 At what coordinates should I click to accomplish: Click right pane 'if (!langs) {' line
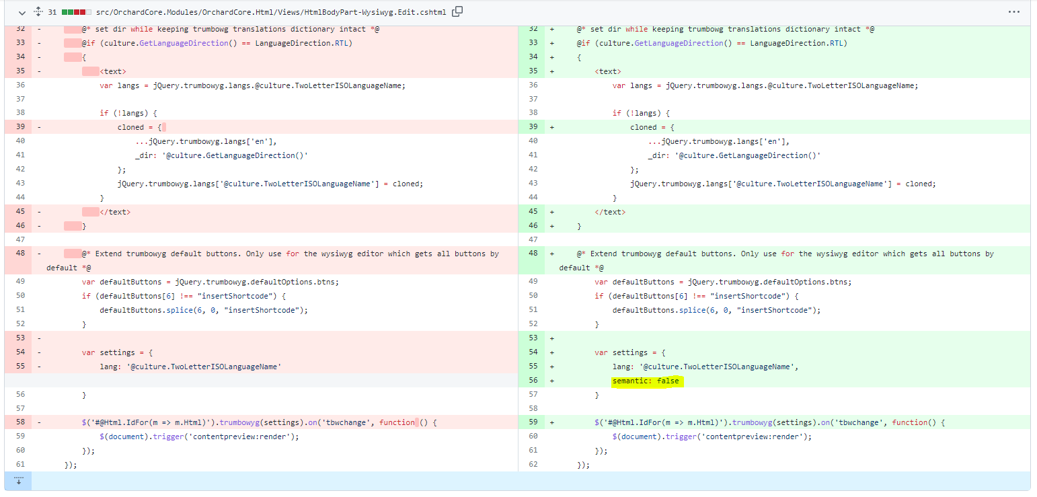642,113
